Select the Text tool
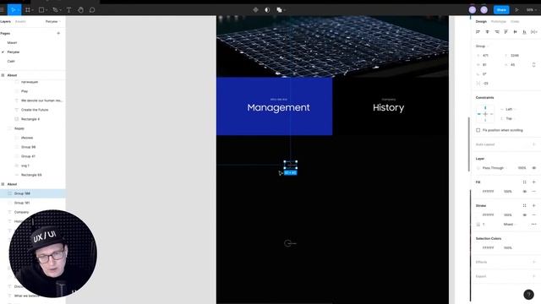 [x=69, y=10]
